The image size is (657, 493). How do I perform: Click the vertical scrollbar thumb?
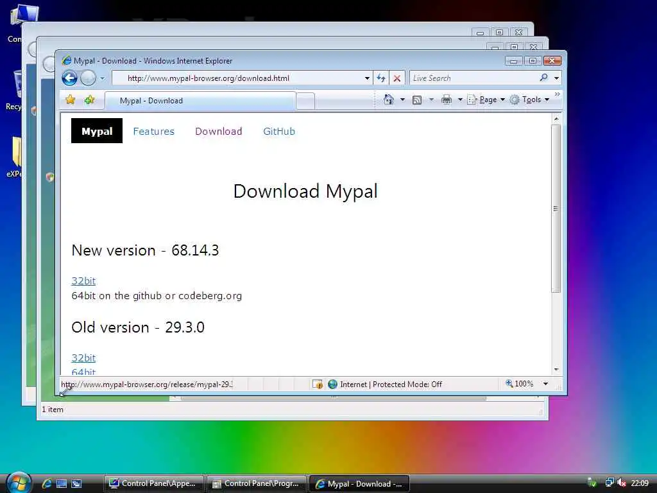(556, 209)
